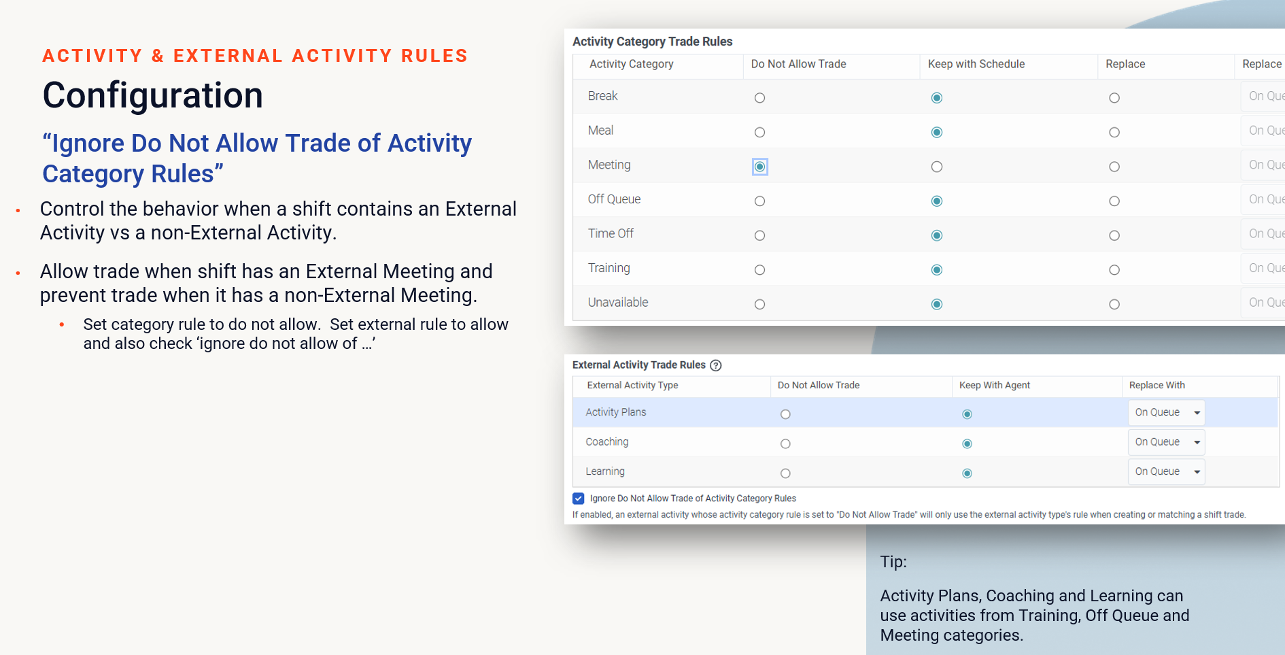Viewport: 1285px width, 655px height.
Task: Open Replace With dropdown for Activity Plans
Action: point(1166,413)
